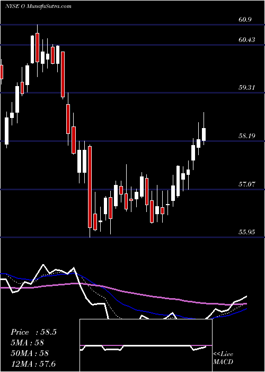Screen dimensions: 265x372
Task: Click the 59.31 price level label
Action: click(247, 88)
